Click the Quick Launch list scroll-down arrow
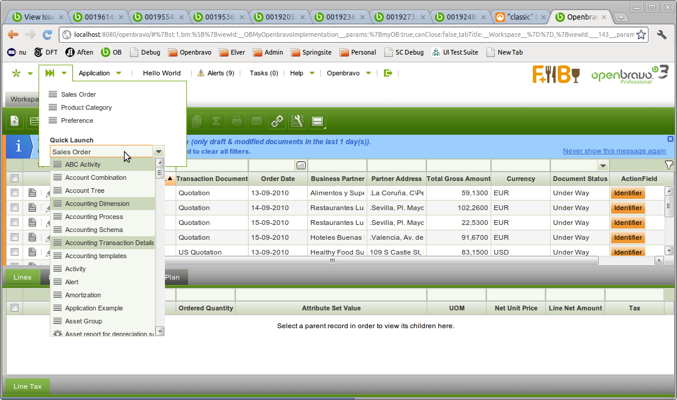The height and width of the screenshot is (400, 677). pyautogui.click(x=160, y=331)
